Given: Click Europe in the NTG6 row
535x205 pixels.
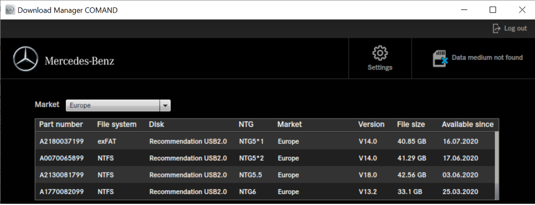Looking at the screenshot, I should click(x=288, y=192).
